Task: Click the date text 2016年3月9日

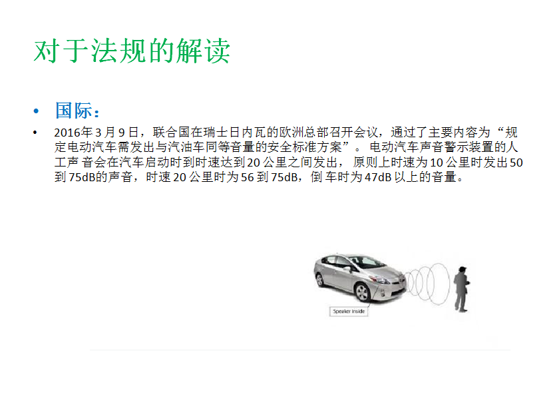Action: click(96, 133)
